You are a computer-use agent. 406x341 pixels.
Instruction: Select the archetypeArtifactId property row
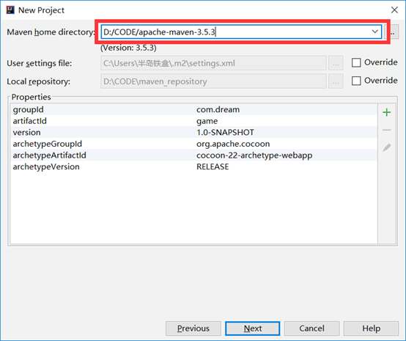coord(193,155)
